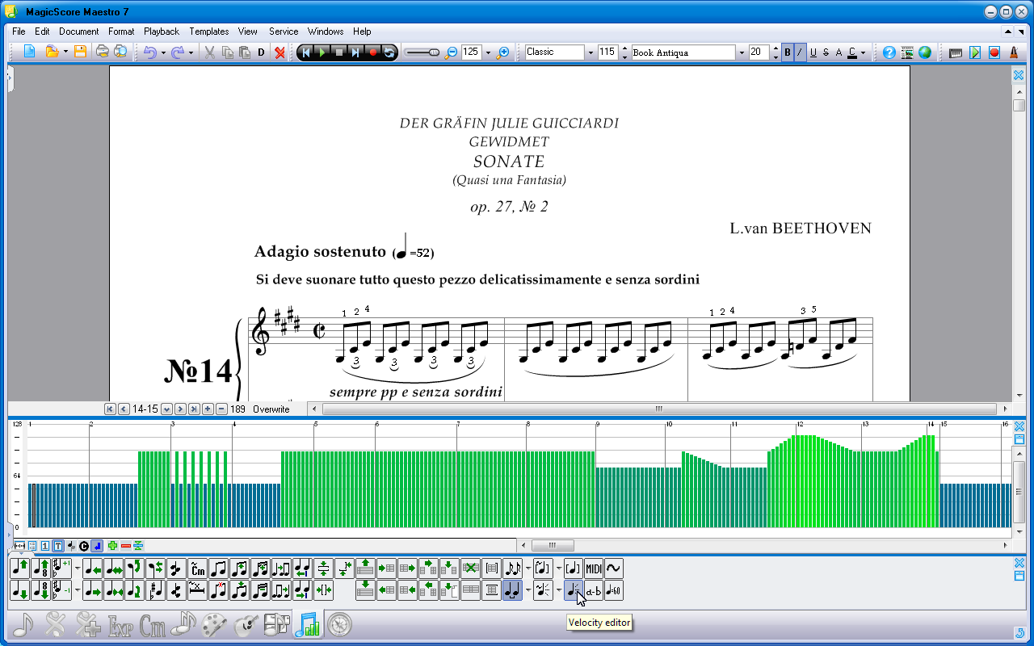Create a new document with the blank-page icon
The image size is (1034, 646).
pyautogui.click(x=30, y=52)
